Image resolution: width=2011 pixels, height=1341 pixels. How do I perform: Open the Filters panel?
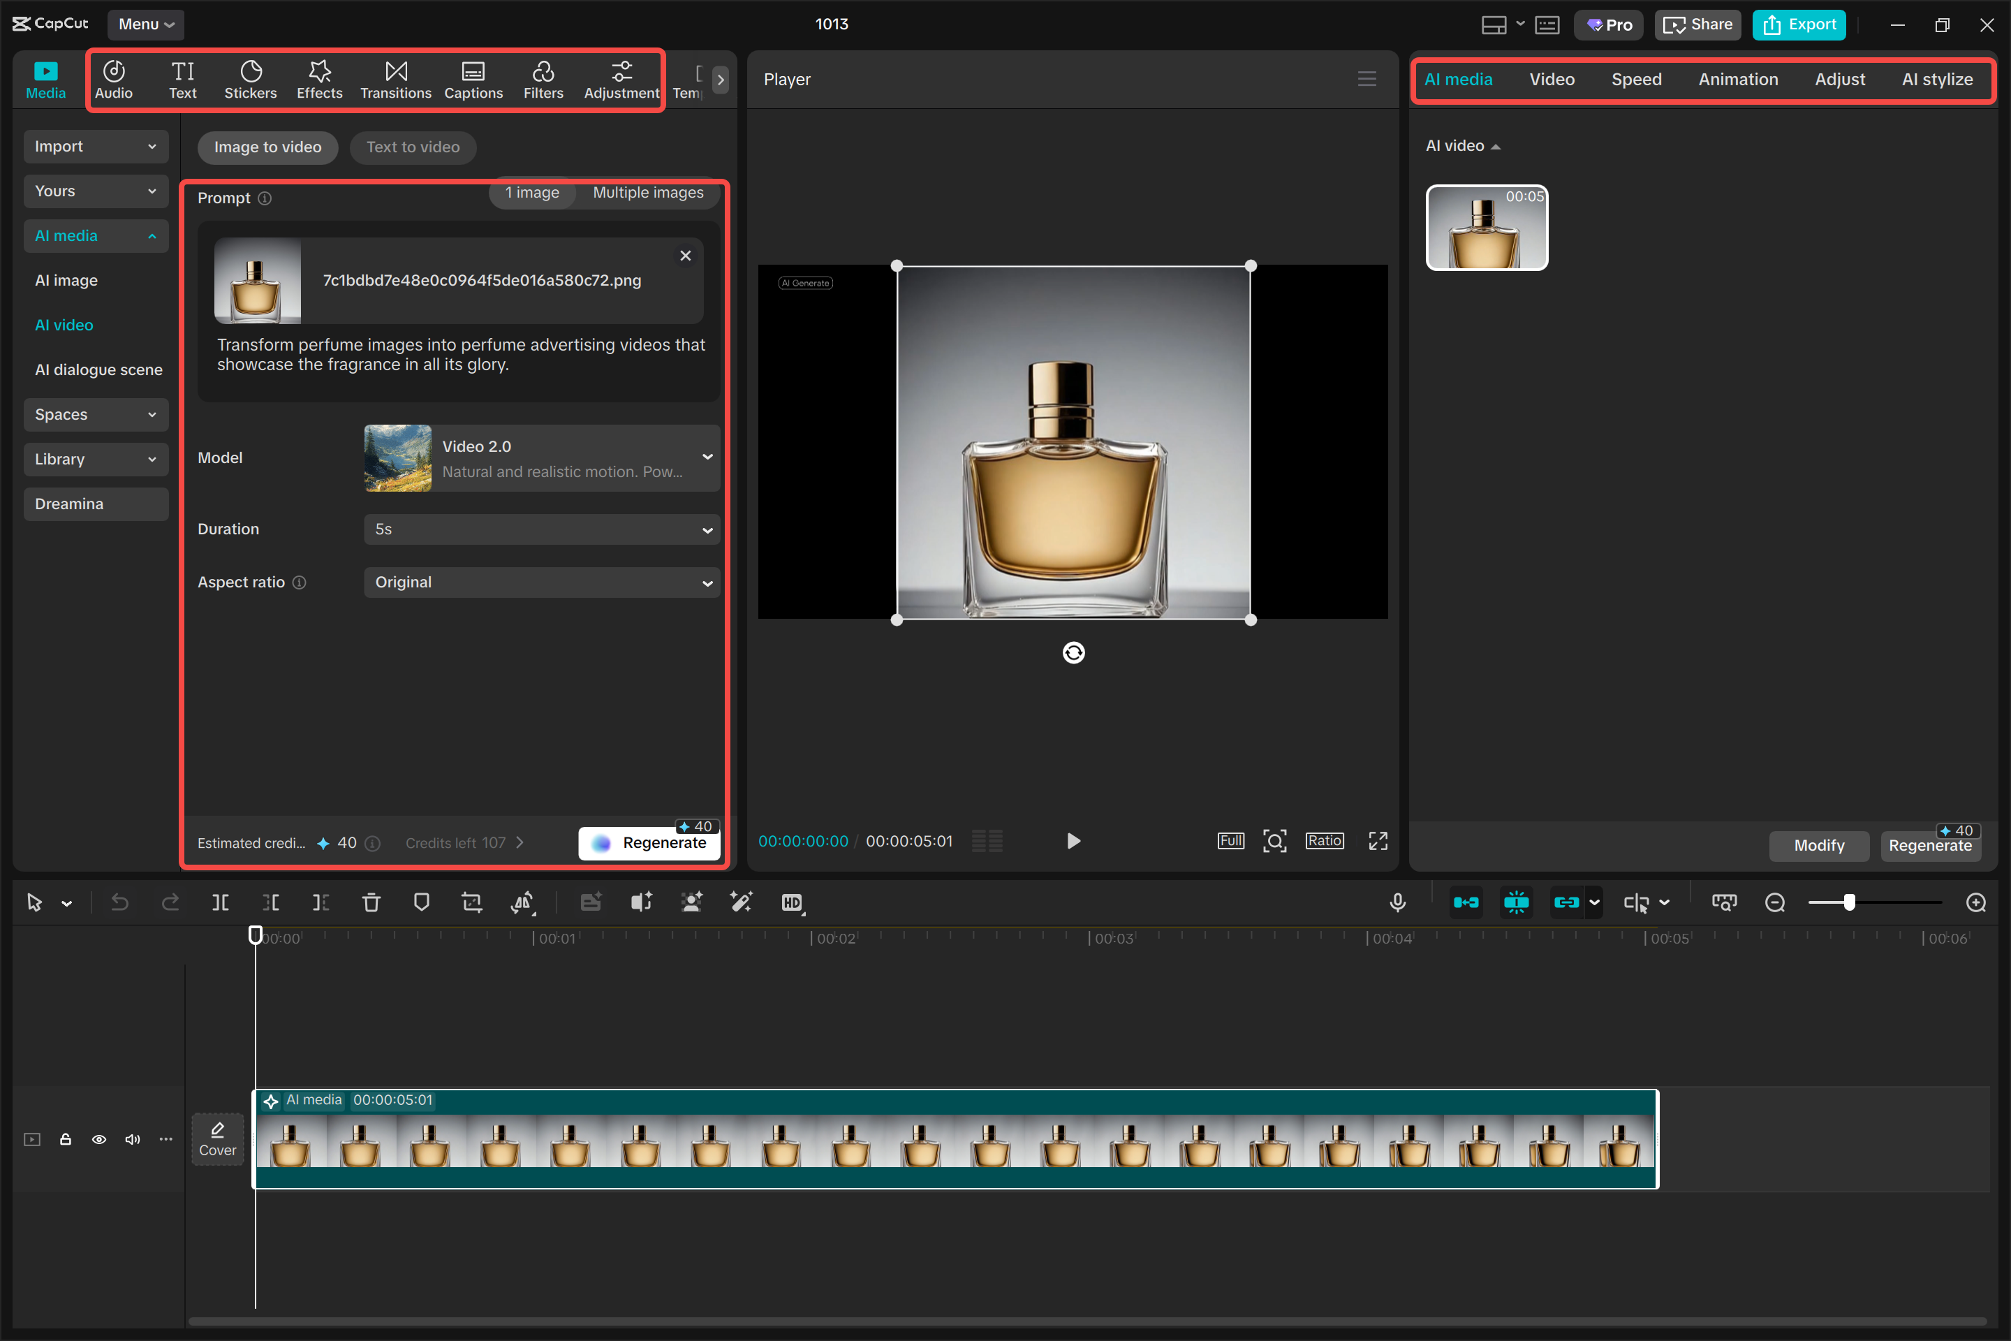click(x=543, y=79)
